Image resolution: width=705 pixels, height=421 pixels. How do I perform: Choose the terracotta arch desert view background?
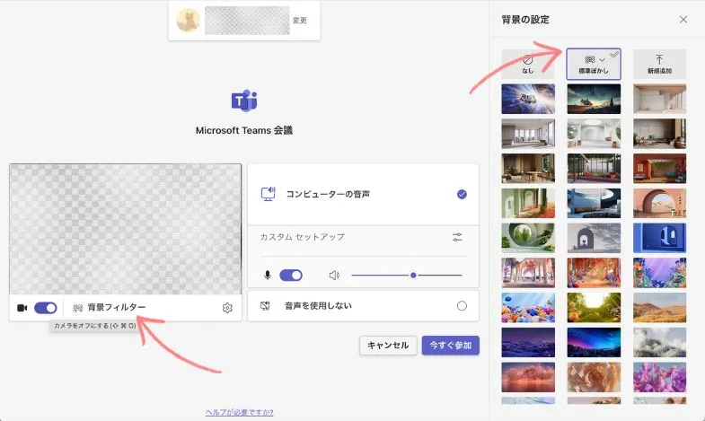tap(659, 203)
